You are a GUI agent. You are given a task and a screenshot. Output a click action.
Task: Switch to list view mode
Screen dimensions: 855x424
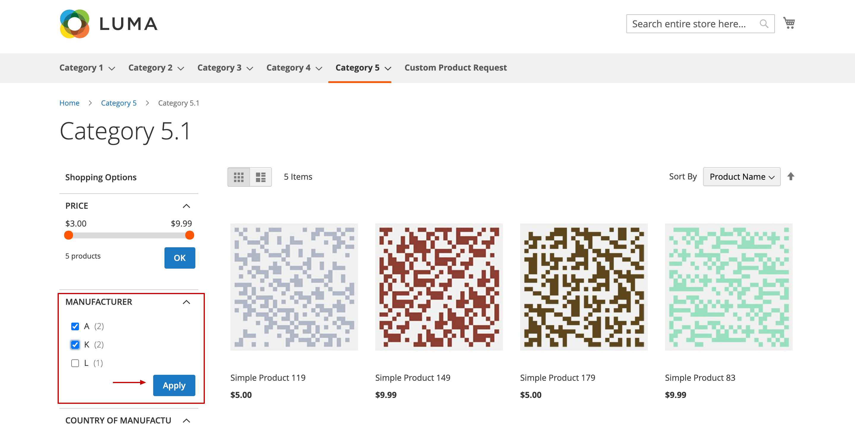pyautogui.click(x=261, y=177)
